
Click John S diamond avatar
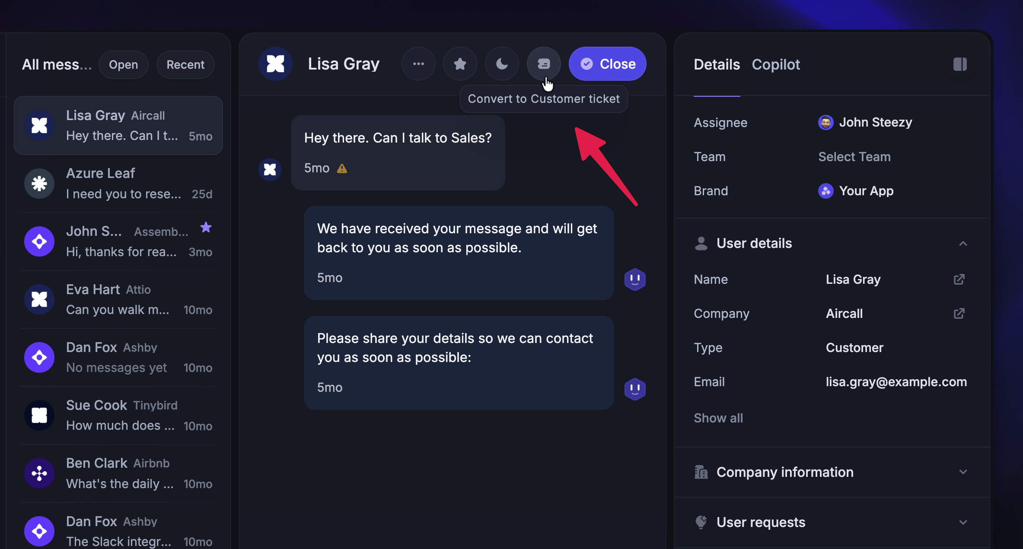(39, 241)
